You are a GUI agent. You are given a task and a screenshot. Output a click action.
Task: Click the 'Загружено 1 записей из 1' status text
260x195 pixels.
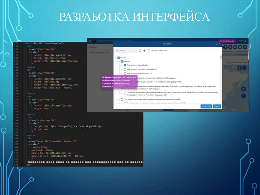(x=237, y=63)
